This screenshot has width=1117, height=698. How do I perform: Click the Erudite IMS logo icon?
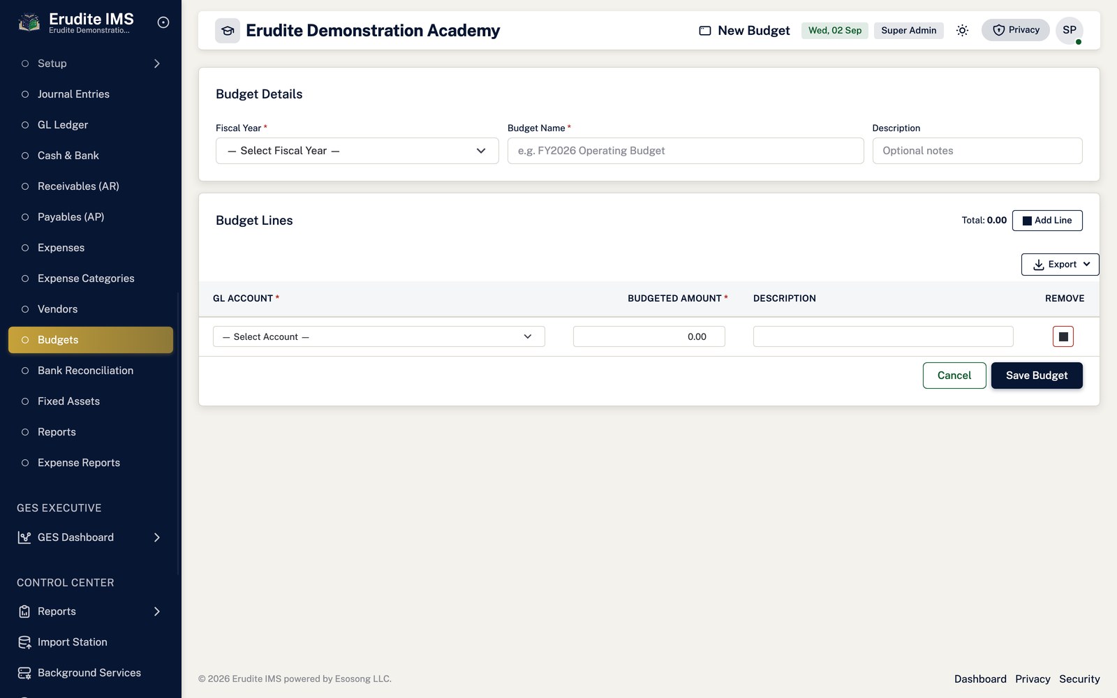click(x=29, y=23)
